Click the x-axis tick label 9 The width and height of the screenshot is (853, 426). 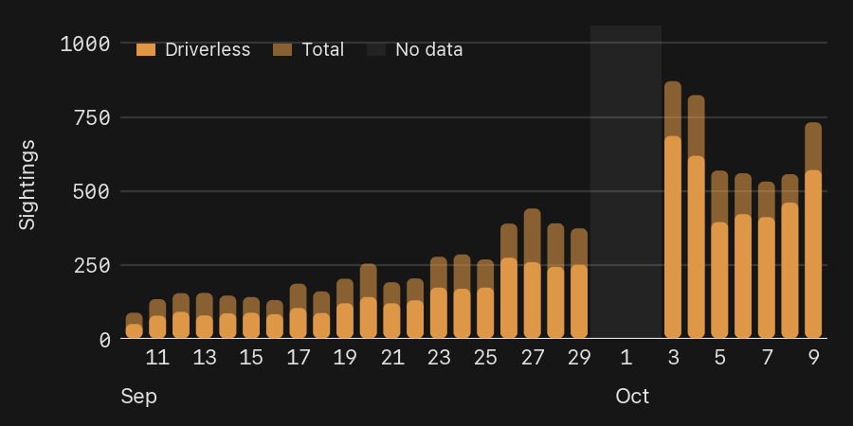[813, 358]
